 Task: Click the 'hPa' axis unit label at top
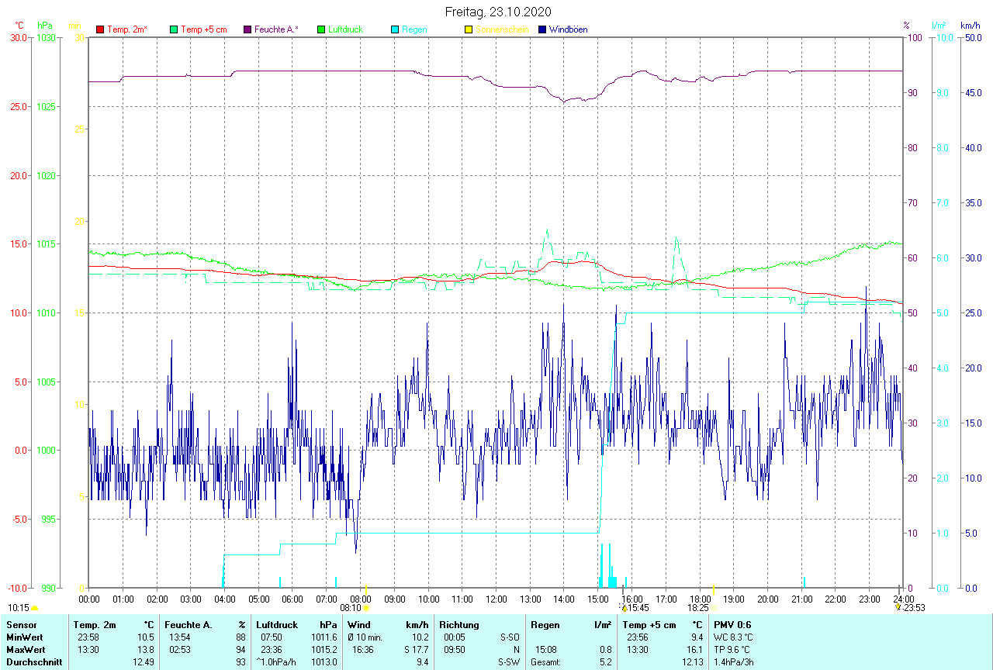point(44,26)
